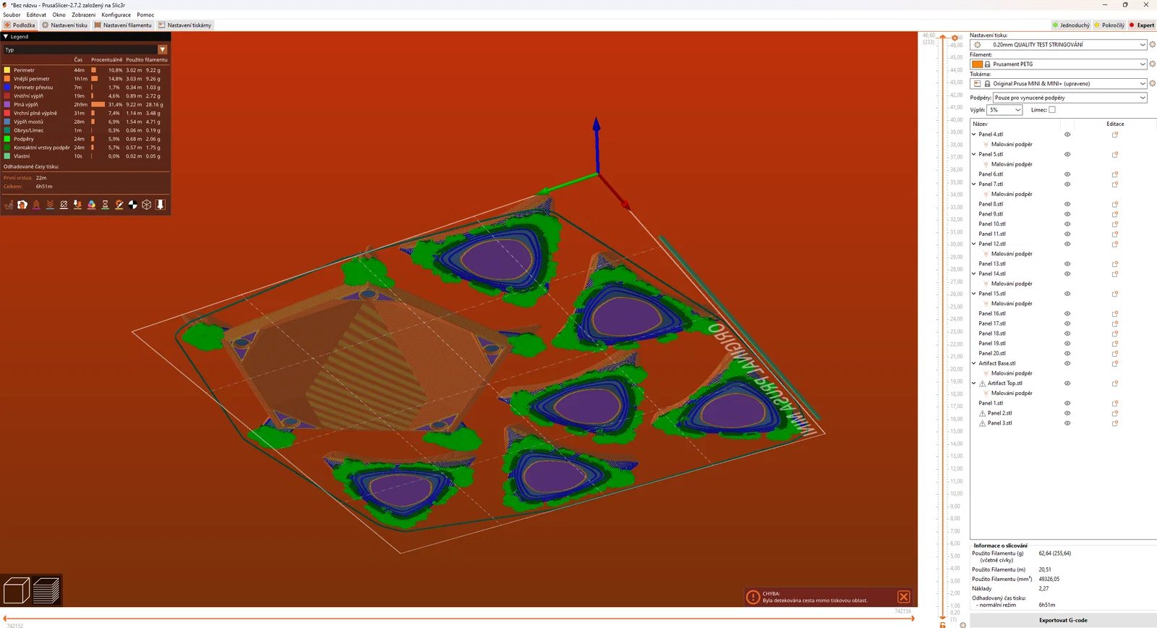Click edit icon for Panel 10.stl
The image size is (1157, 628).
1115,224
